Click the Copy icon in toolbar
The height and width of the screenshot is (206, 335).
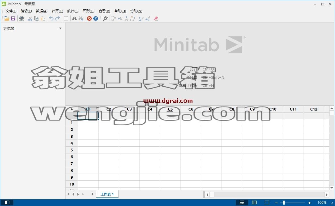[36, 18]
